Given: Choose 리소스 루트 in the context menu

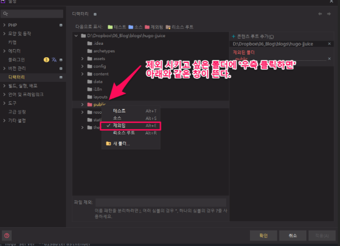Looking at the screenshot, I should (x=131, y=133).
